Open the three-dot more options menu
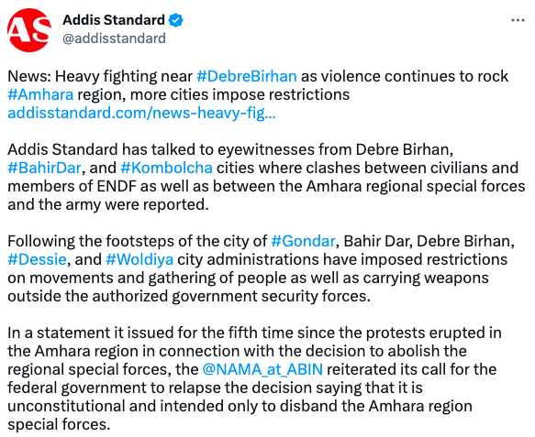Image resolution: width=535 pixels, height=437 pixels. [x=518, y=21]
